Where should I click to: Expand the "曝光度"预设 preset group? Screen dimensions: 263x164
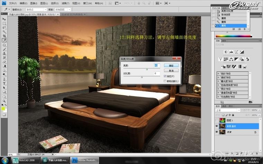pyautogui.click(x=218, y=81)
